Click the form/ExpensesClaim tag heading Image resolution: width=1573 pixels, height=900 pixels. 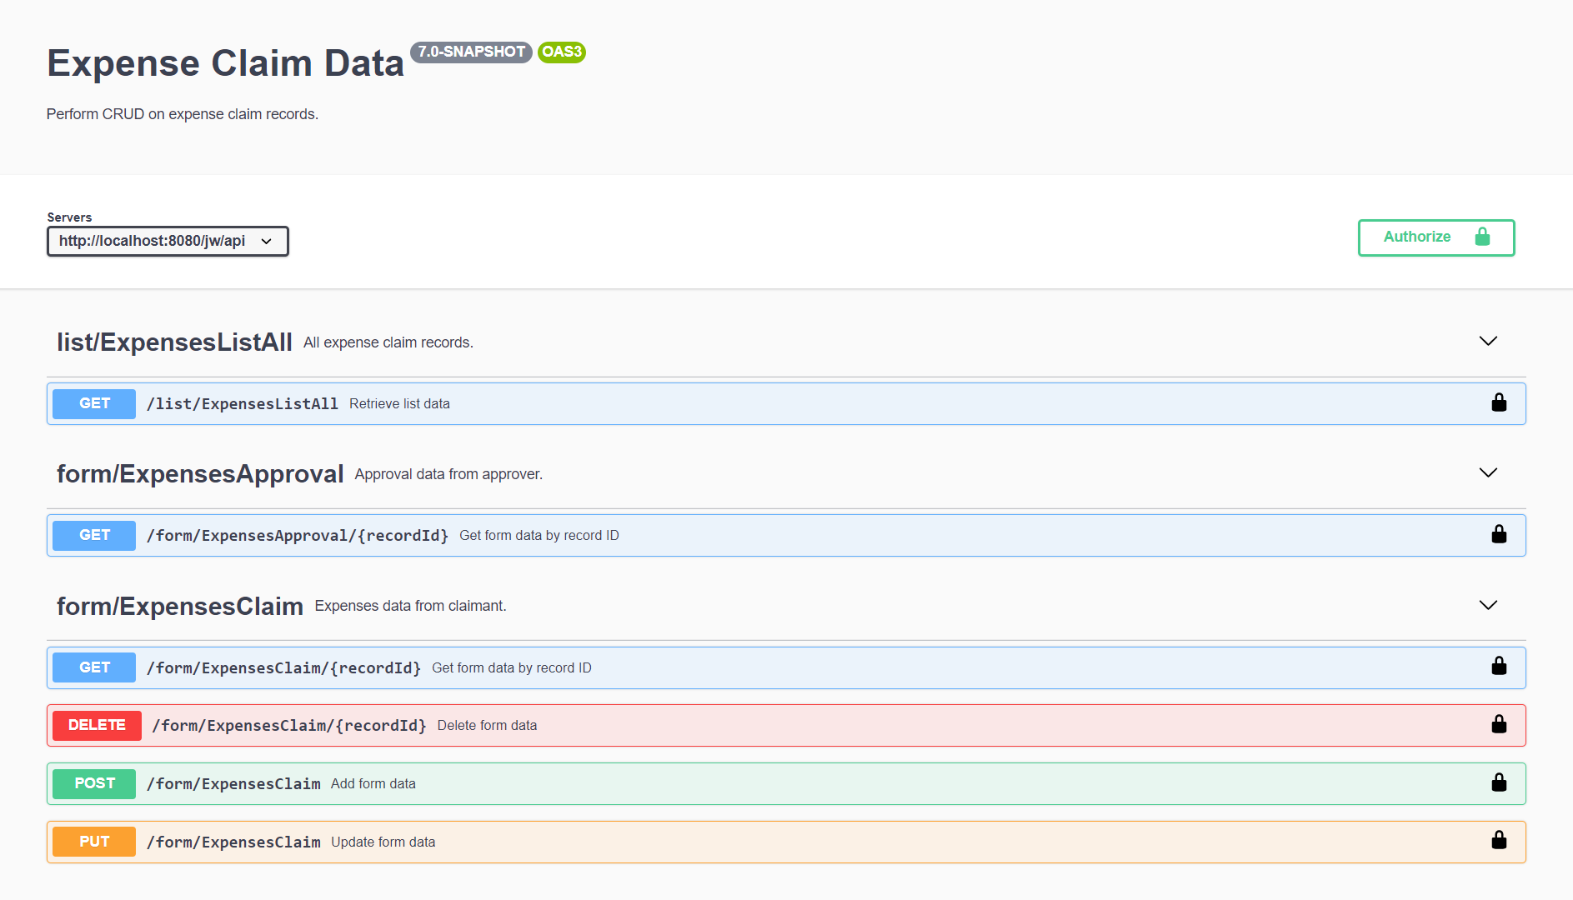[x=180, y=607]
